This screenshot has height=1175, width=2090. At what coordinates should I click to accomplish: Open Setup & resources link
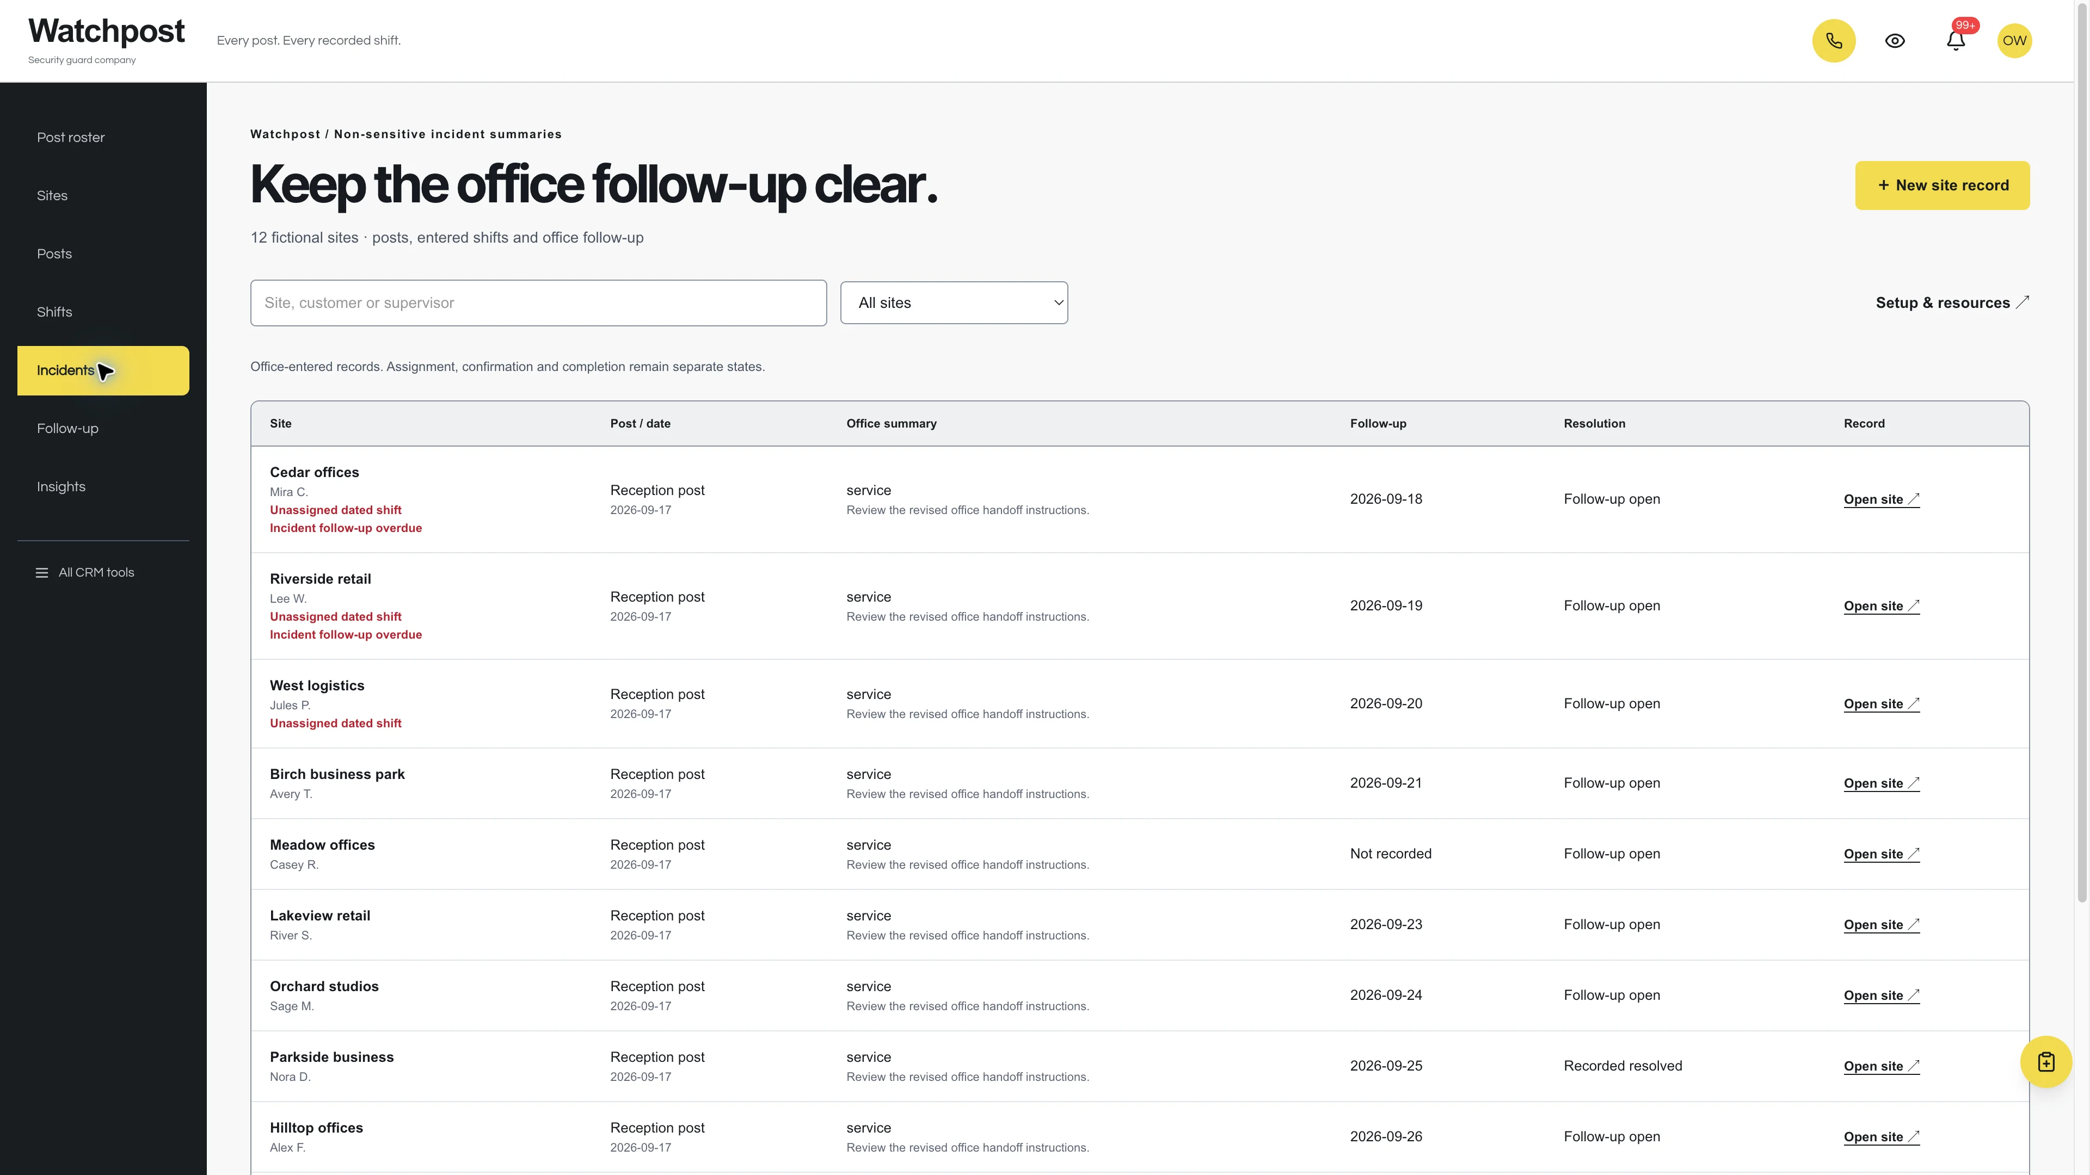[x=1952, y=302]
